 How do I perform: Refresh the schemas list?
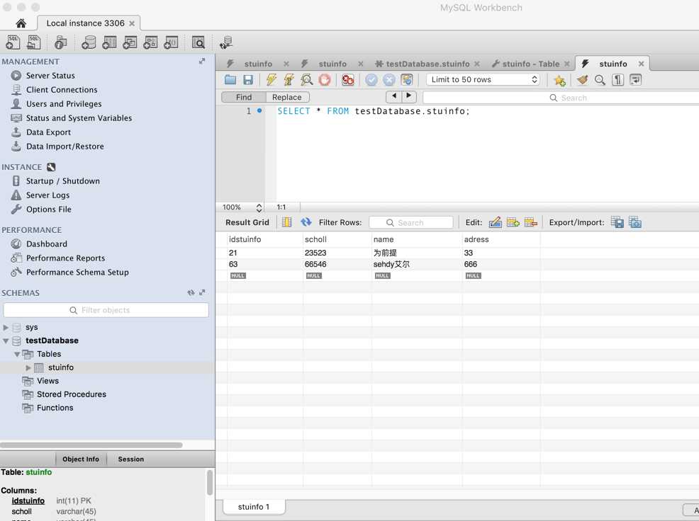(191, 292)
